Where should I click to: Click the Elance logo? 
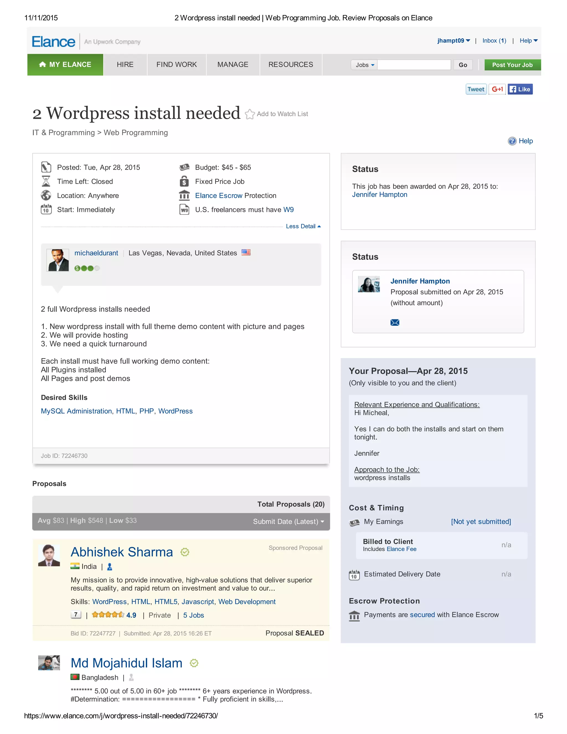54,42
